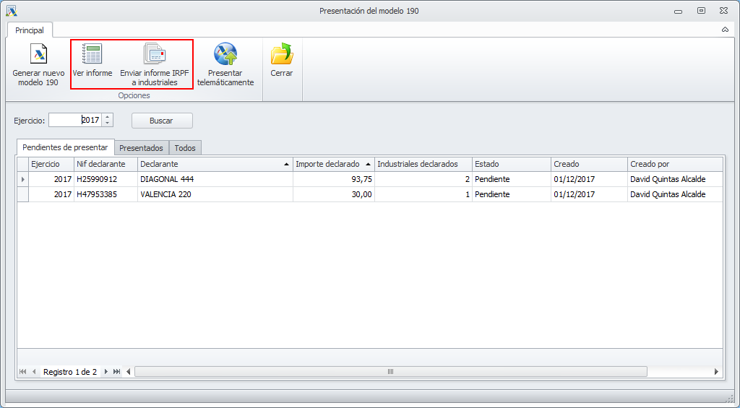Sort by Creado por column header

[x=675, y=164]
